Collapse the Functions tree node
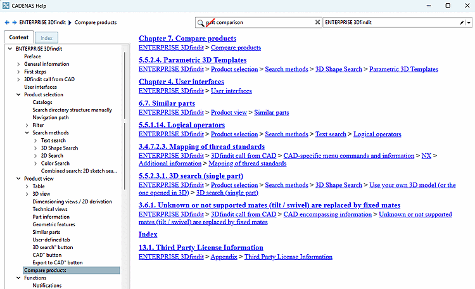 pyautogui.click(x=18, y=278)
